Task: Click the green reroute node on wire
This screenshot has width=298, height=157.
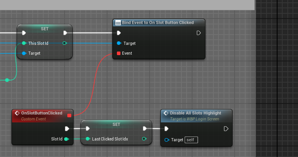Action: click(7, 80)
